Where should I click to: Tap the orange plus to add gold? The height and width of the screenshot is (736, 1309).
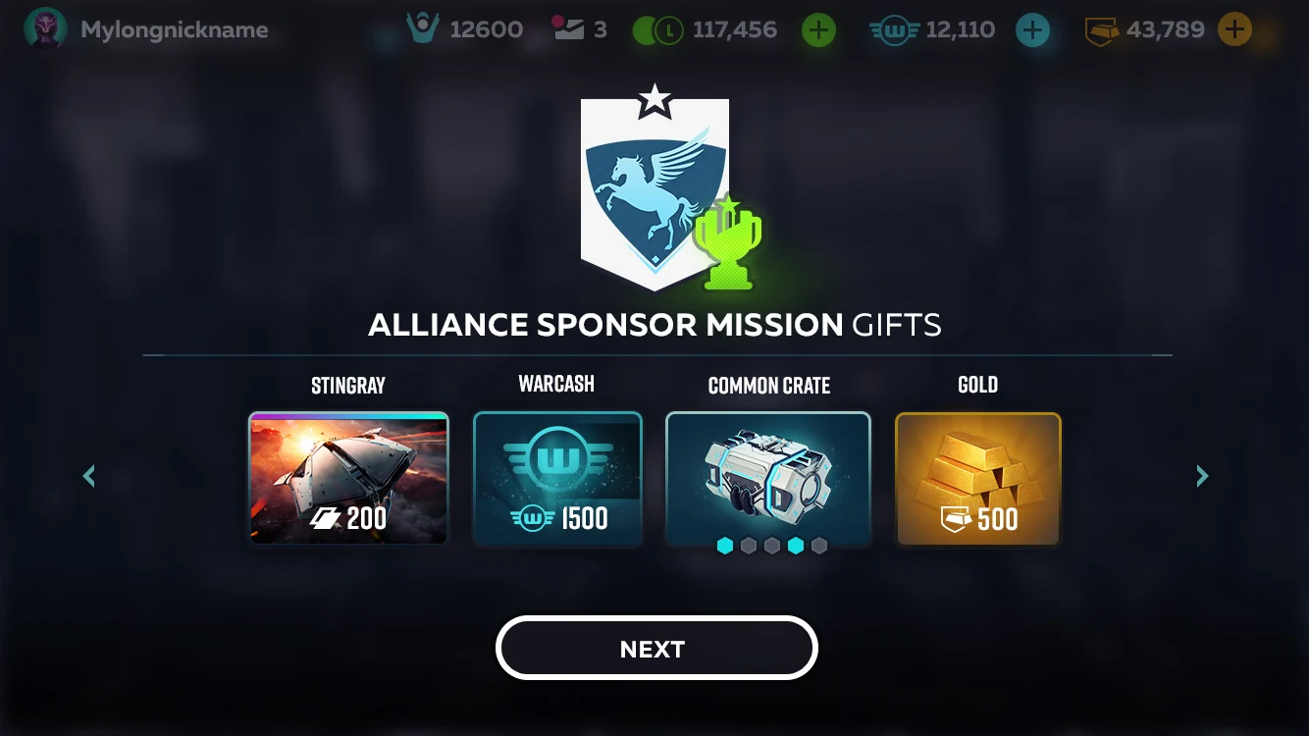1234,30
